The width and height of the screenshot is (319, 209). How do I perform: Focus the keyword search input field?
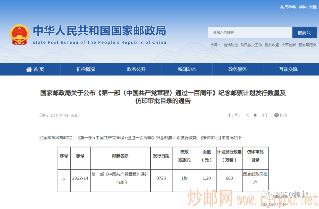(x=250, y=32)
